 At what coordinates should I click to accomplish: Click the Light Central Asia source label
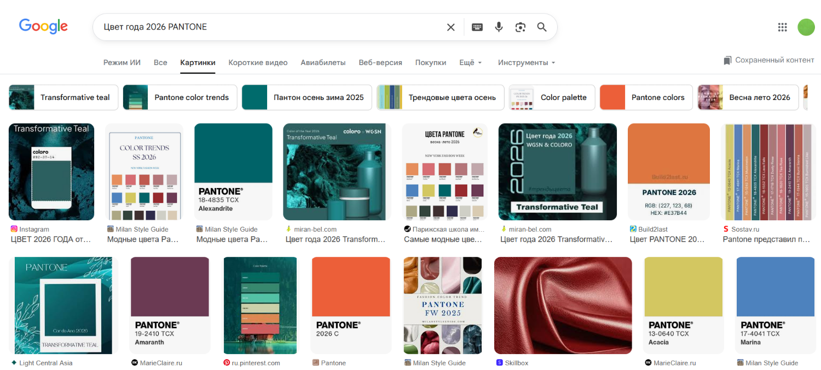click(x=46, y=363)
